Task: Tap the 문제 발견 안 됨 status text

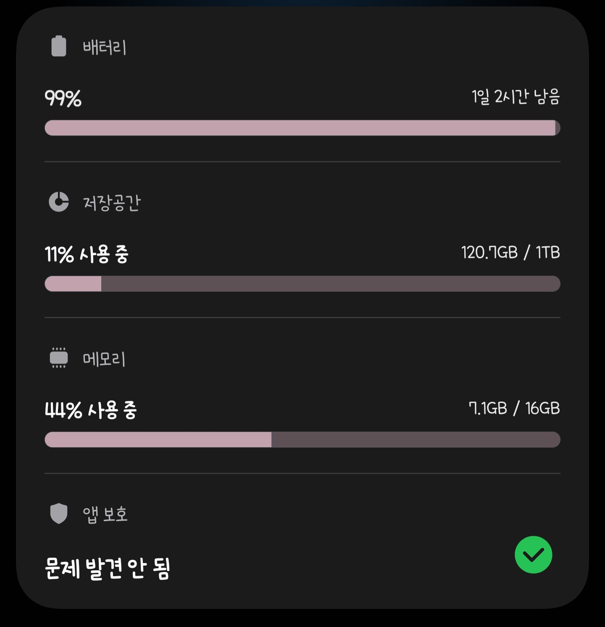Action: [108, 568]
